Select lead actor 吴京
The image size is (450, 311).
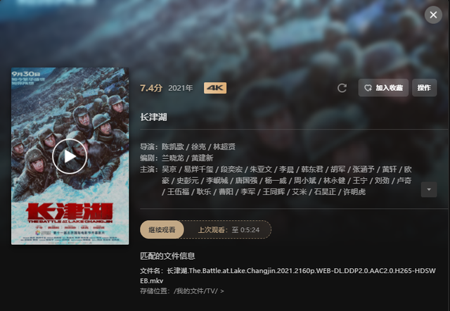click(169, 169)
